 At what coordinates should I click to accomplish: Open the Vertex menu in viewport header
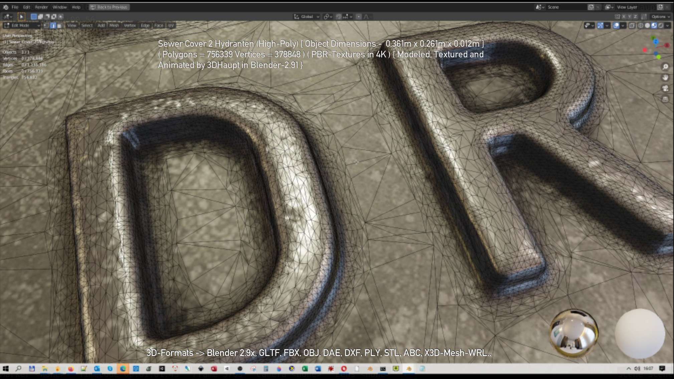(x=130, y=25)
